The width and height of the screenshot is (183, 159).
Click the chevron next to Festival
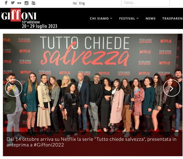point(138,18)
